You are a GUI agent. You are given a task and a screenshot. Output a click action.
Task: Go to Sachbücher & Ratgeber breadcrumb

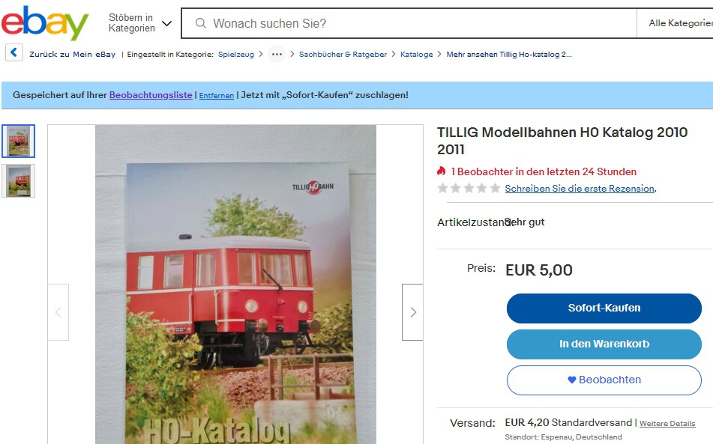click(343, 54)
